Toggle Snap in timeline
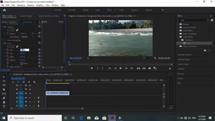The width and height of the screenshot is (215, 121). point(18,82)
